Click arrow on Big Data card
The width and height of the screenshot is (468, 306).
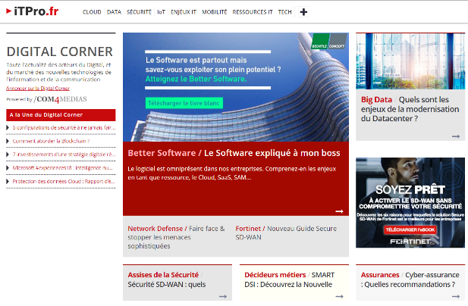(456, 136)
